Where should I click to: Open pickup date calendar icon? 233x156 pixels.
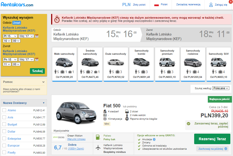click(x=37, y=36)
